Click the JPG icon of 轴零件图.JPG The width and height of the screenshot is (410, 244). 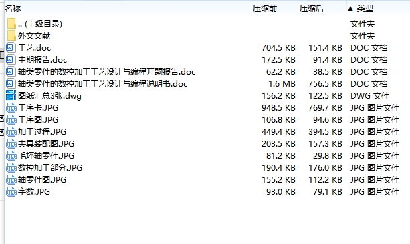[11, 180]
